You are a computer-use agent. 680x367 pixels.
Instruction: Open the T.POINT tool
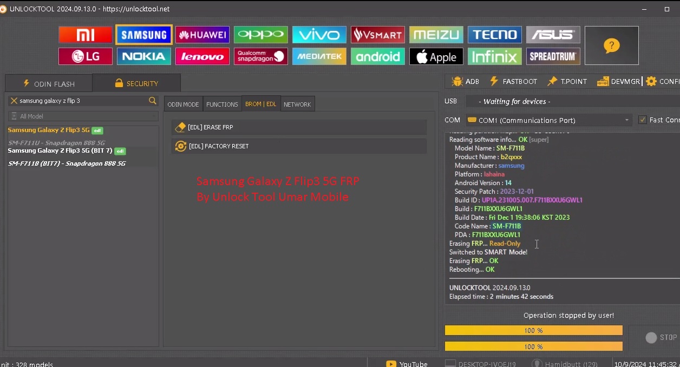pos(567,81)
